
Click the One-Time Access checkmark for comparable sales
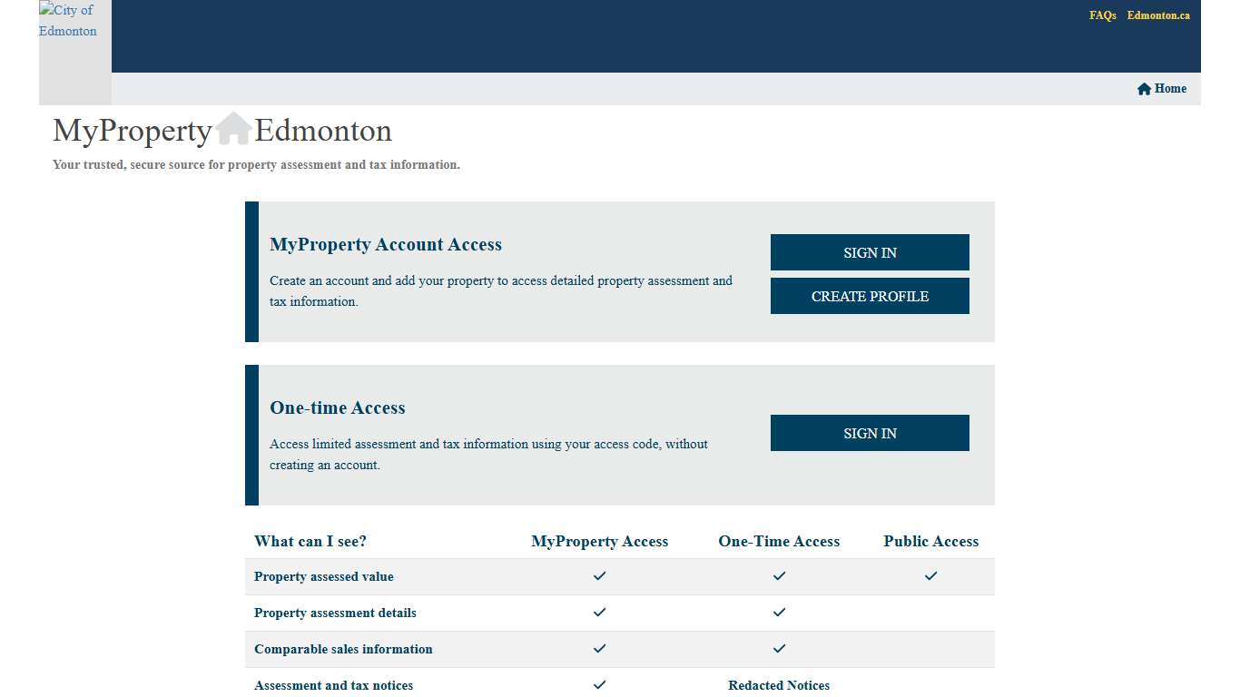(778, 648)
